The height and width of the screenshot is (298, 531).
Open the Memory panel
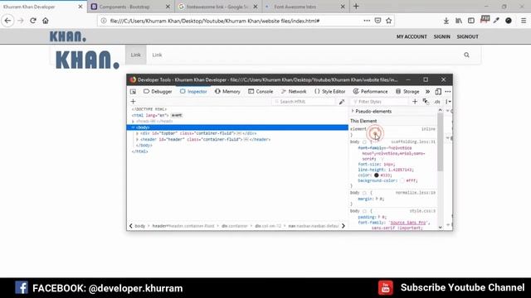227,92
